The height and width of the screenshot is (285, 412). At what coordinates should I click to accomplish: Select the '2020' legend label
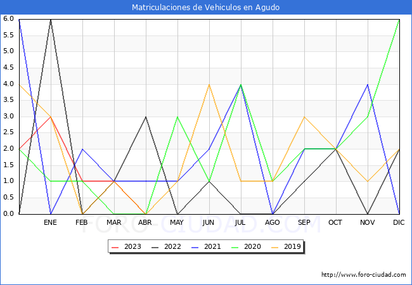tap(252, 247)
